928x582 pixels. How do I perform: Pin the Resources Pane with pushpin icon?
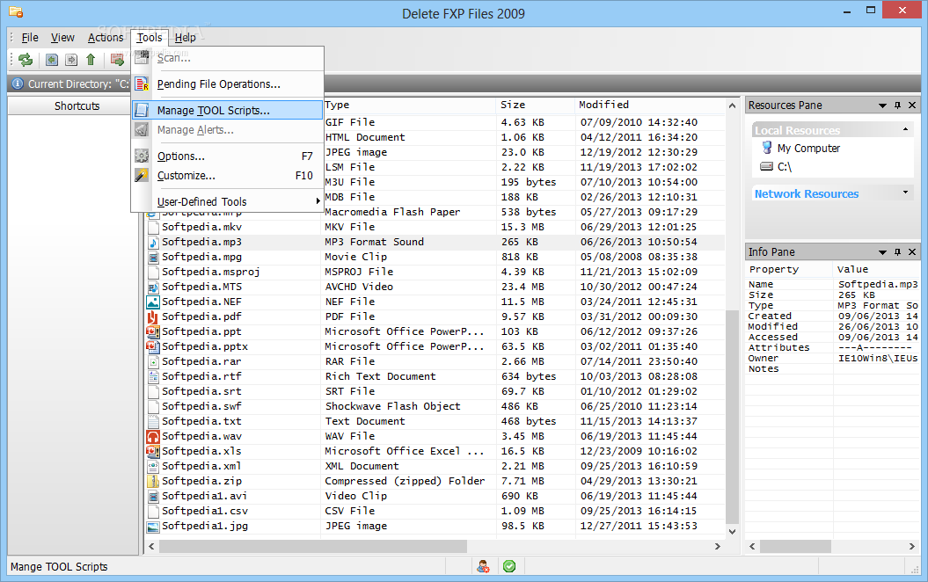click(x=897, y=105)
